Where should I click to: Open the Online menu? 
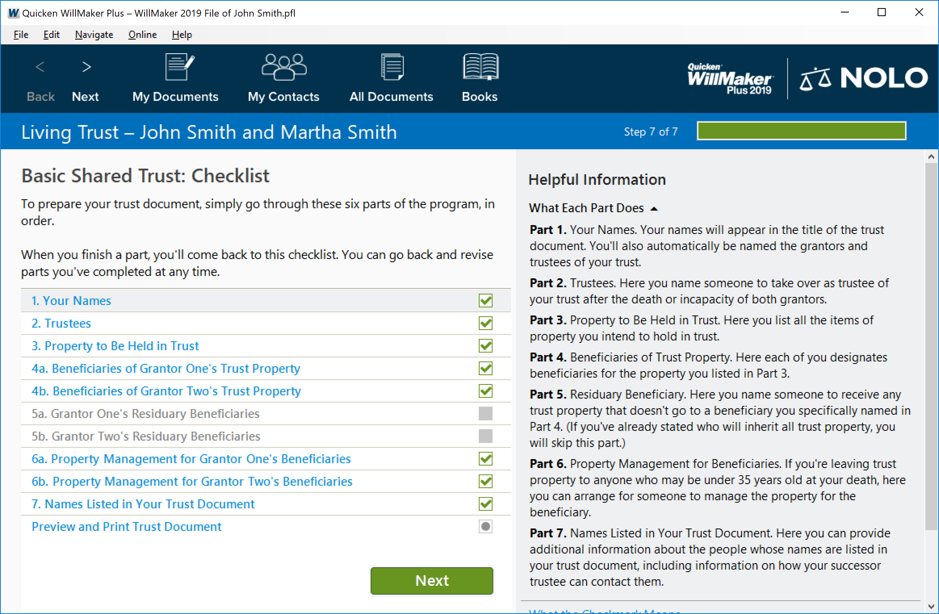tap(142, 35)
